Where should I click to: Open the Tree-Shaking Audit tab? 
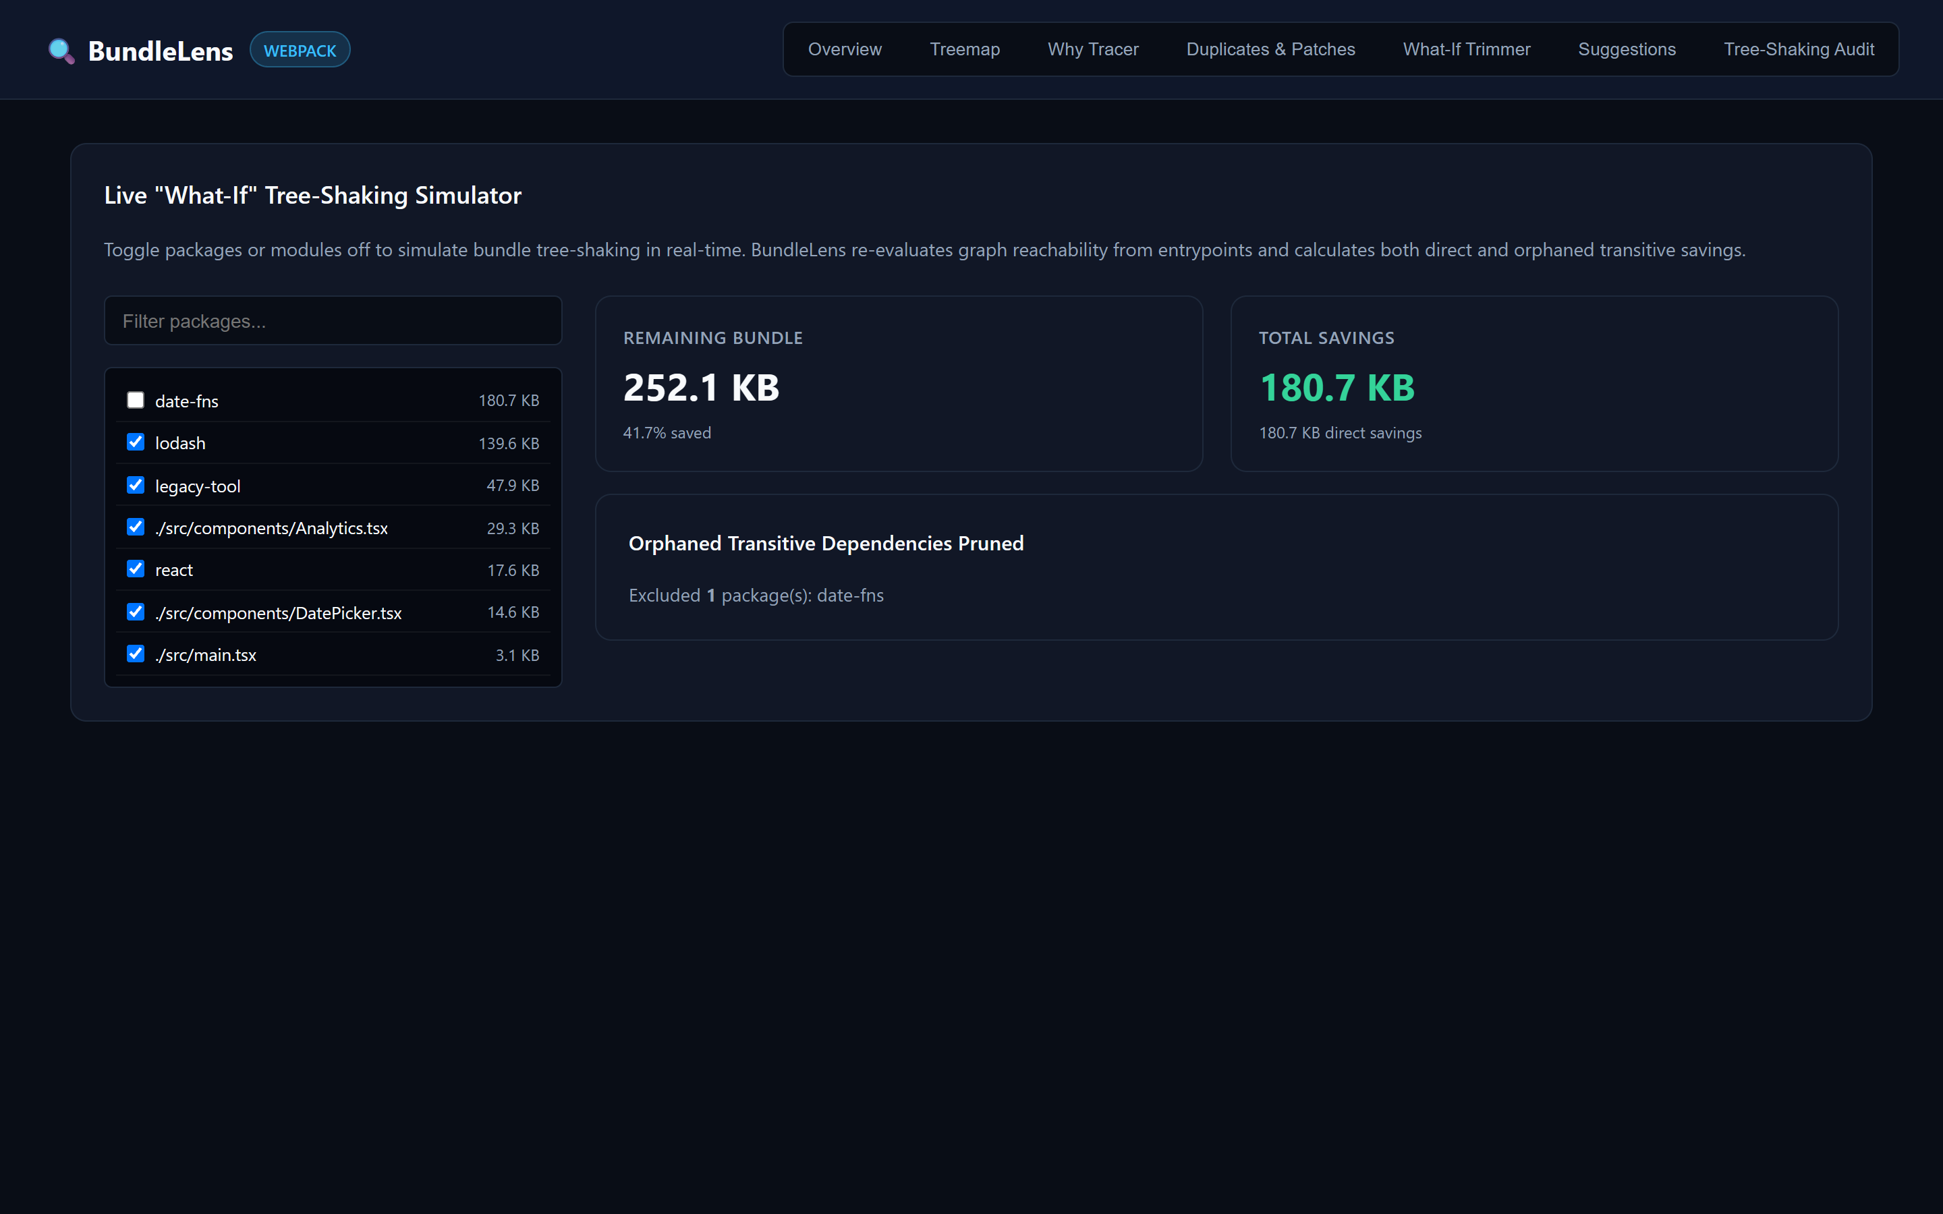coord(1799,49)
